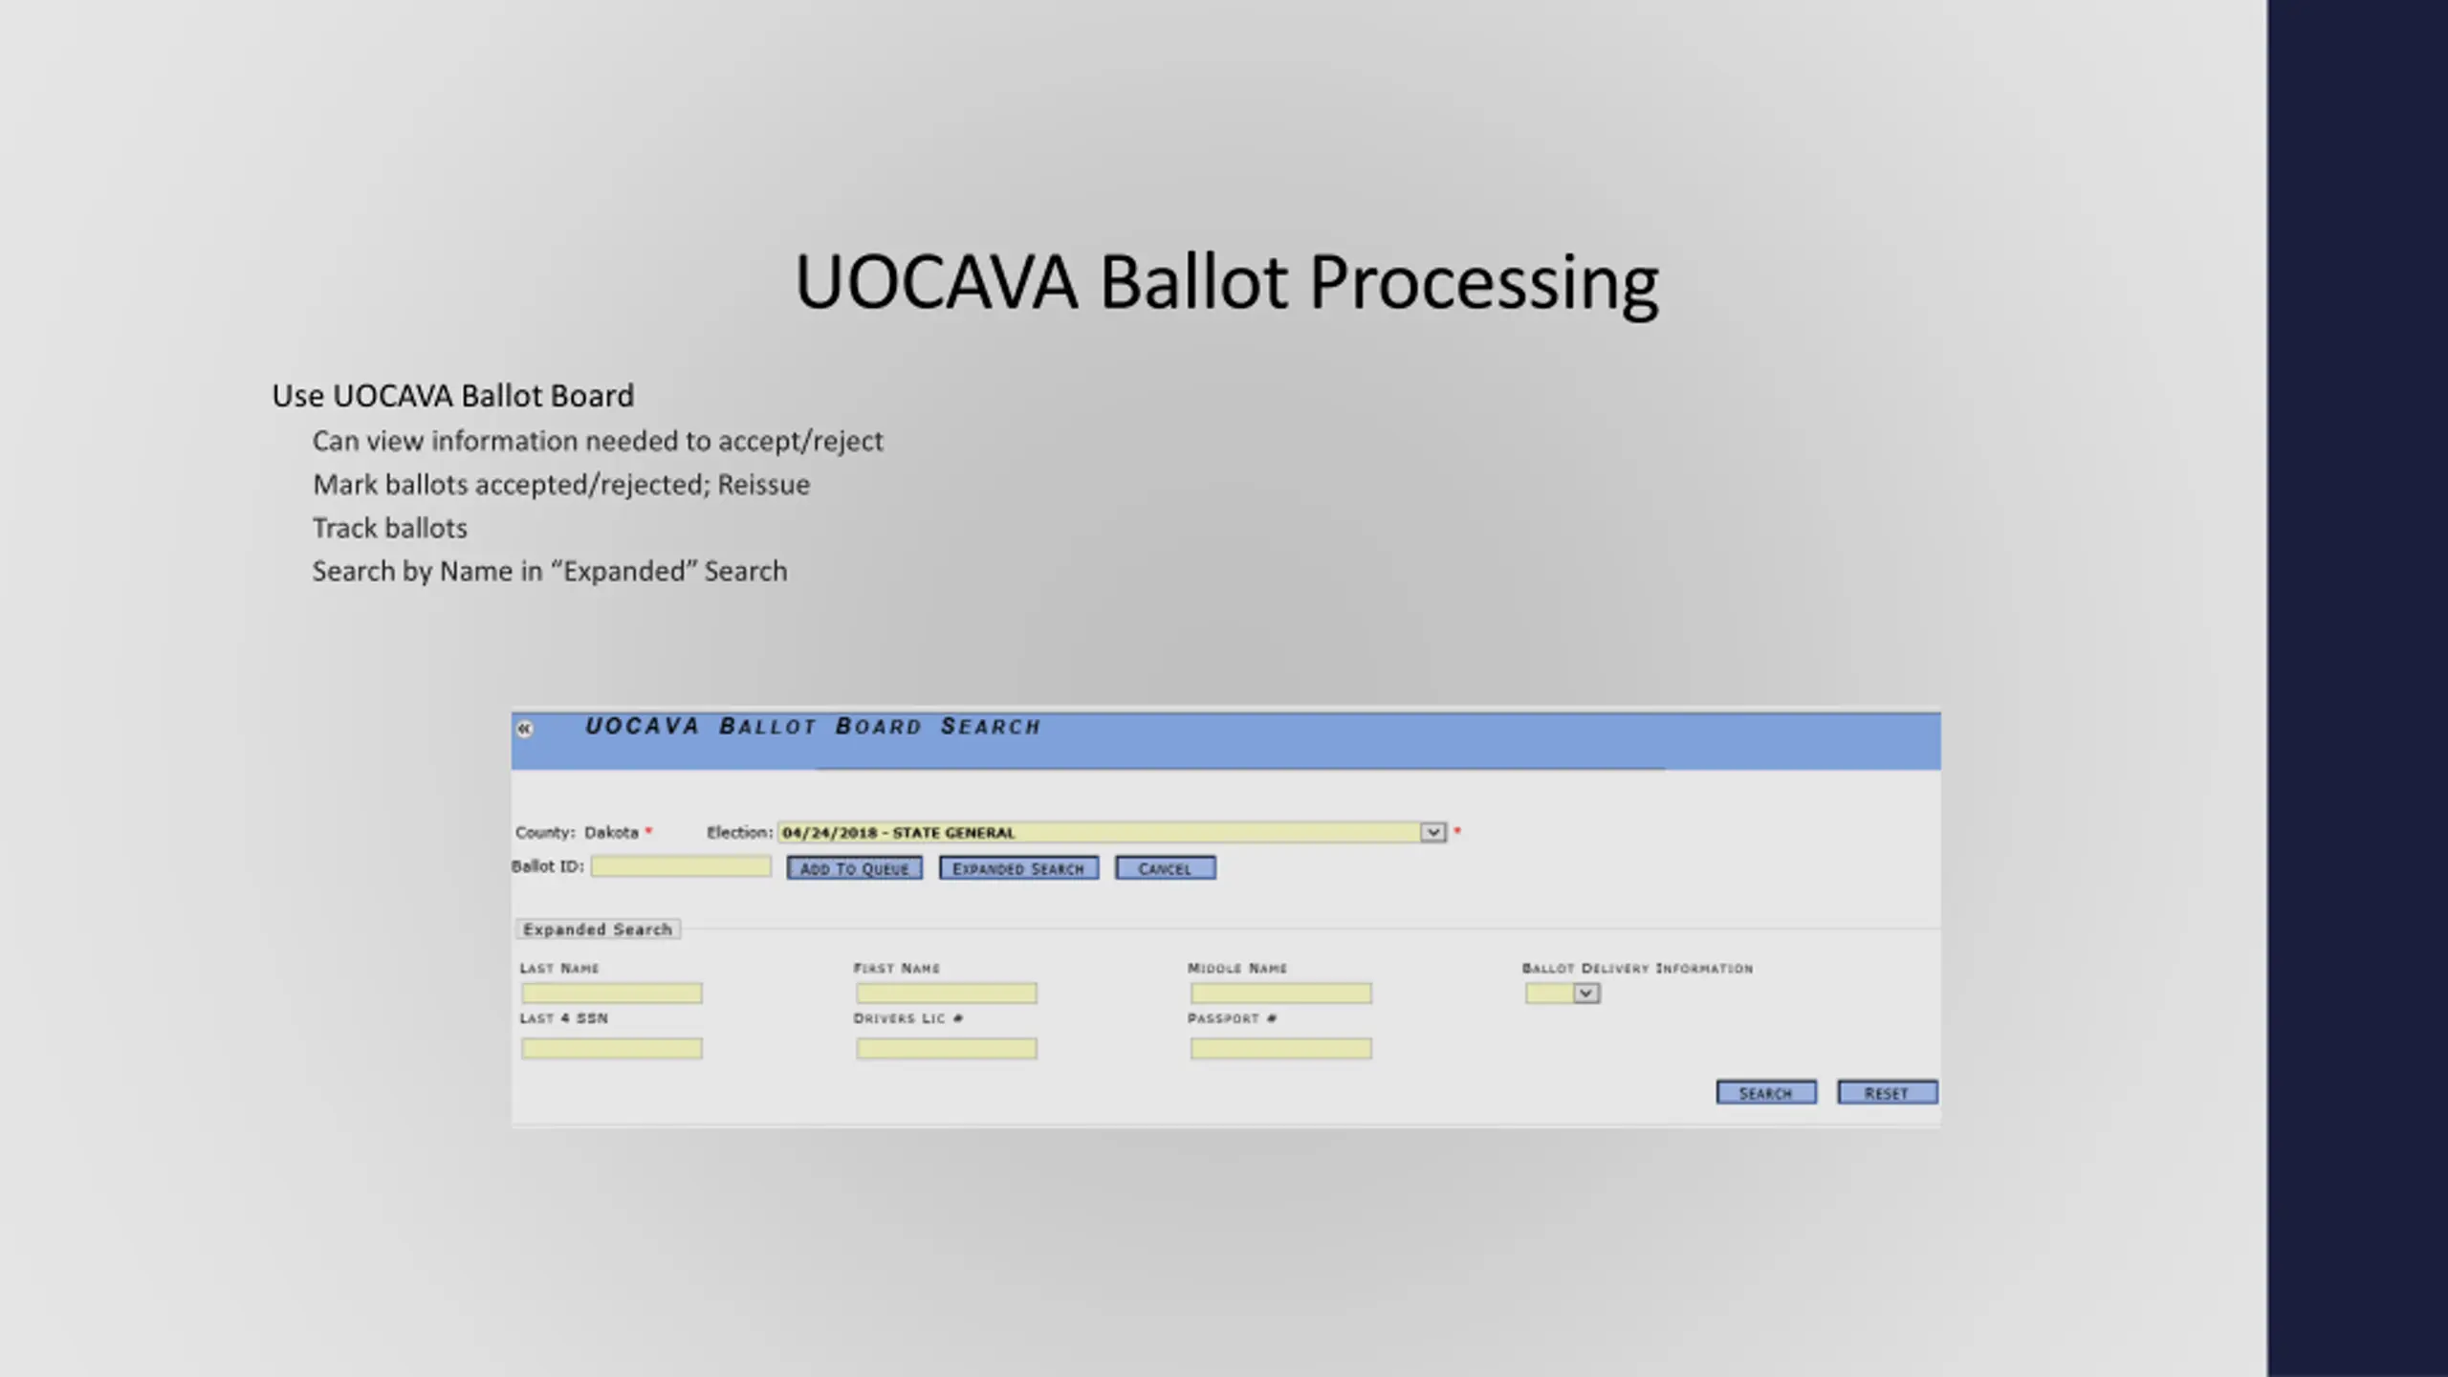Select the UOCAVA Ballot Processing slide title
The image size is (2448, 1377).
tap(1227, 283)
